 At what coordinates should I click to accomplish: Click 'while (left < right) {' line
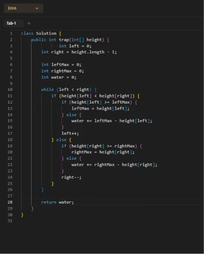[x=69, y=89]
